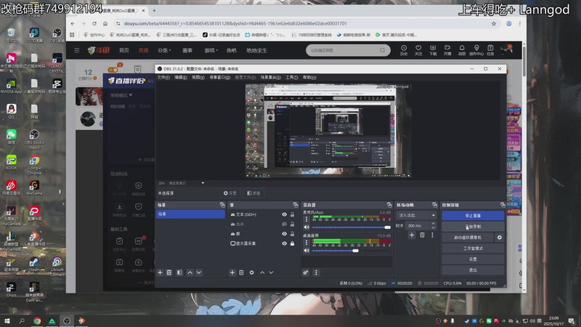Toggle visibility of 显示器采集 source

284,243
